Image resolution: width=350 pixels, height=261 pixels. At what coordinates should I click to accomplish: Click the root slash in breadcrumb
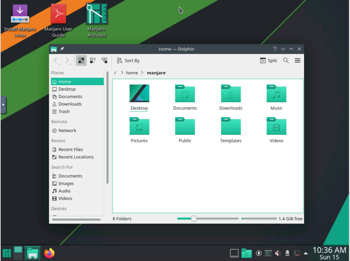tap(115, 73)
